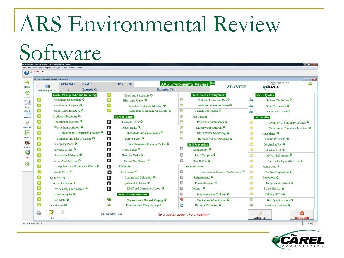Open Spills and Releases item
The height and width of the screenshot is (258, 344).
(135, 183)
